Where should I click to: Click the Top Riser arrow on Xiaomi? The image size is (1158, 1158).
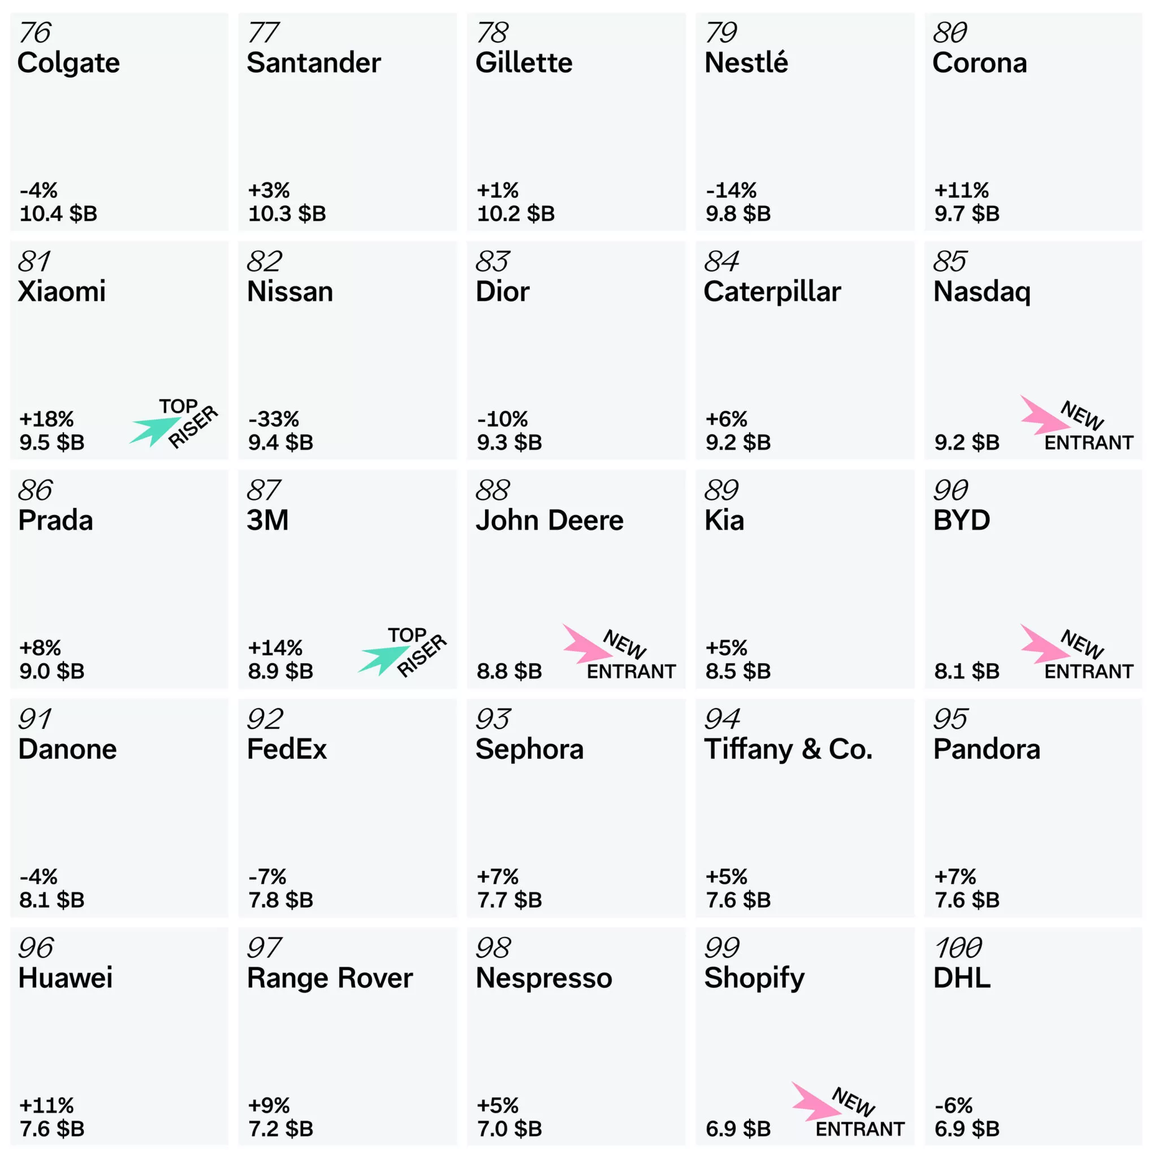[x=154, y=430]
